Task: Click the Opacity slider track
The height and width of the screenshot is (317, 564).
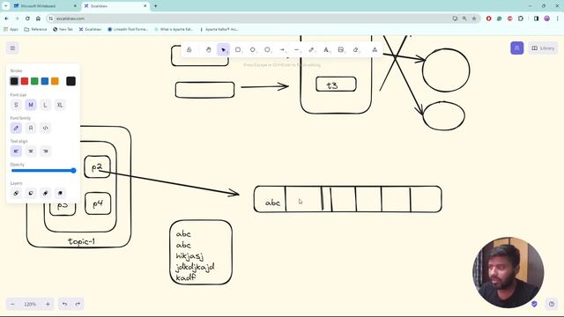Action: pyautogui.click(x=43, y=171)
